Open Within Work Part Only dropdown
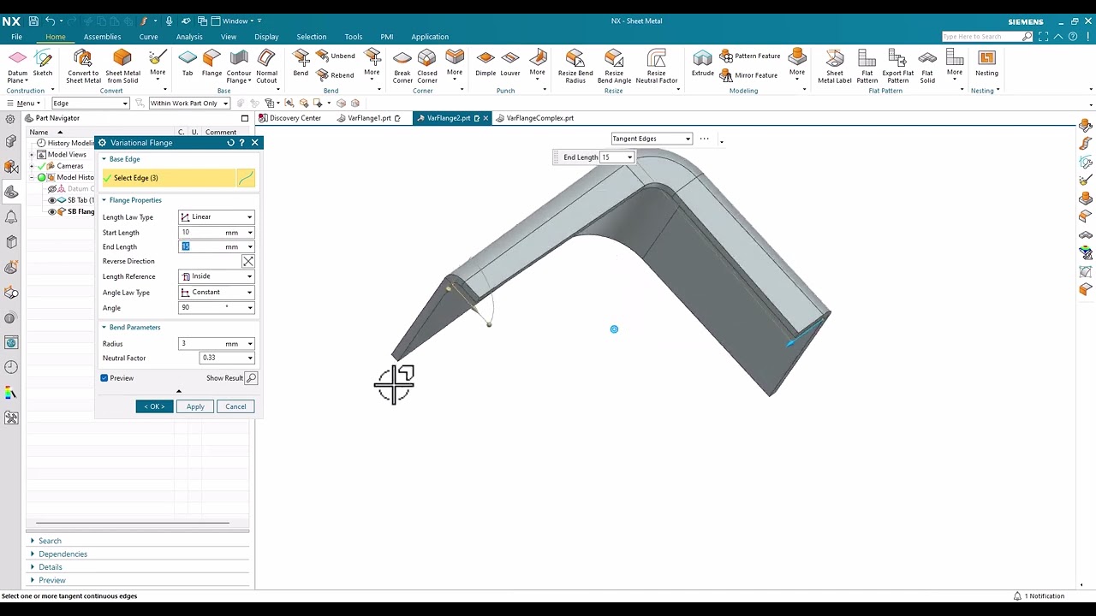Viewport: 1096px width, 616px height. pyautogui.click(x=189, y=104)
